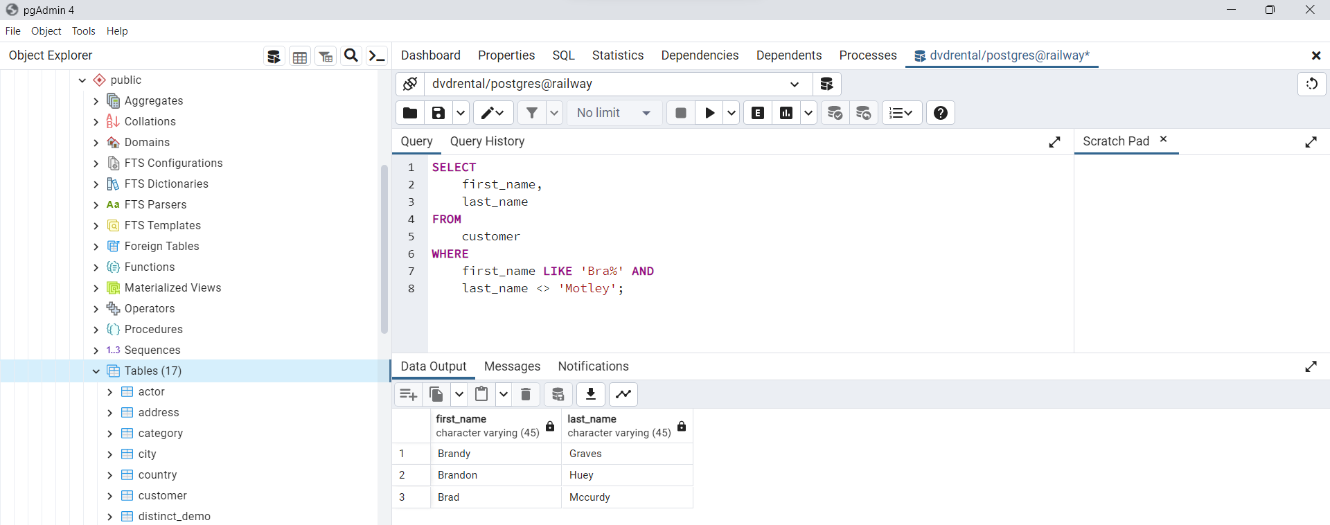1330x525 pixels.
Task: Expand the customer table node
Action: 110,496
